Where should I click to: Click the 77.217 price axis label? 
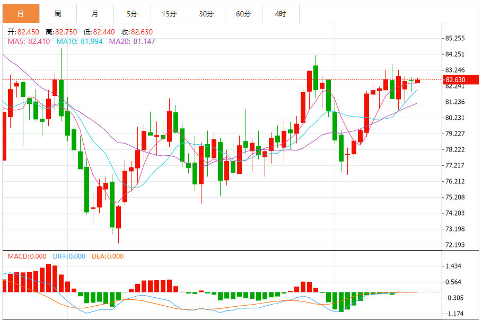click(x=455, y=165)
